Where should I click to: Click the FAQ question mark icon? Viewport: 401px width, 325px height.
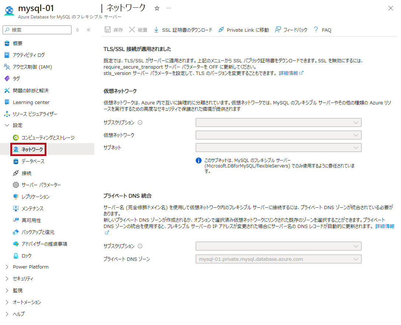pos(316,30)
